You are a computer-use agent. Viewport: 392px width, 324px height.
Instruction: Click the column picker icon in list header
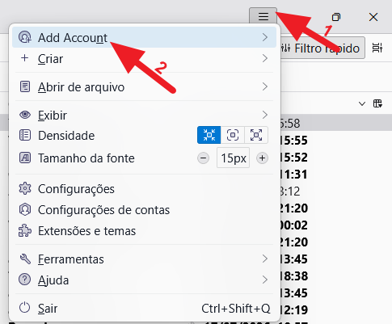tap(377, 103)
